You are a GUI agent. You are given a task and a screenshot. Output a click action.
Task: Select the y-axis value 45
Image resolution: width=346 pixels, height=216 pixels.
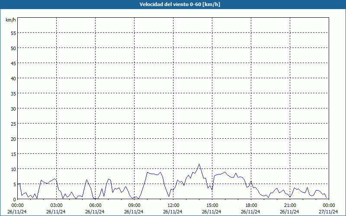tap(13, 63)
